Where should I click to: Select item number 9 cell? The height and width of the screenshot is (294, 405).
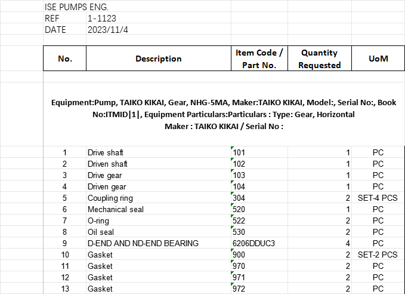tap(64, 243)
